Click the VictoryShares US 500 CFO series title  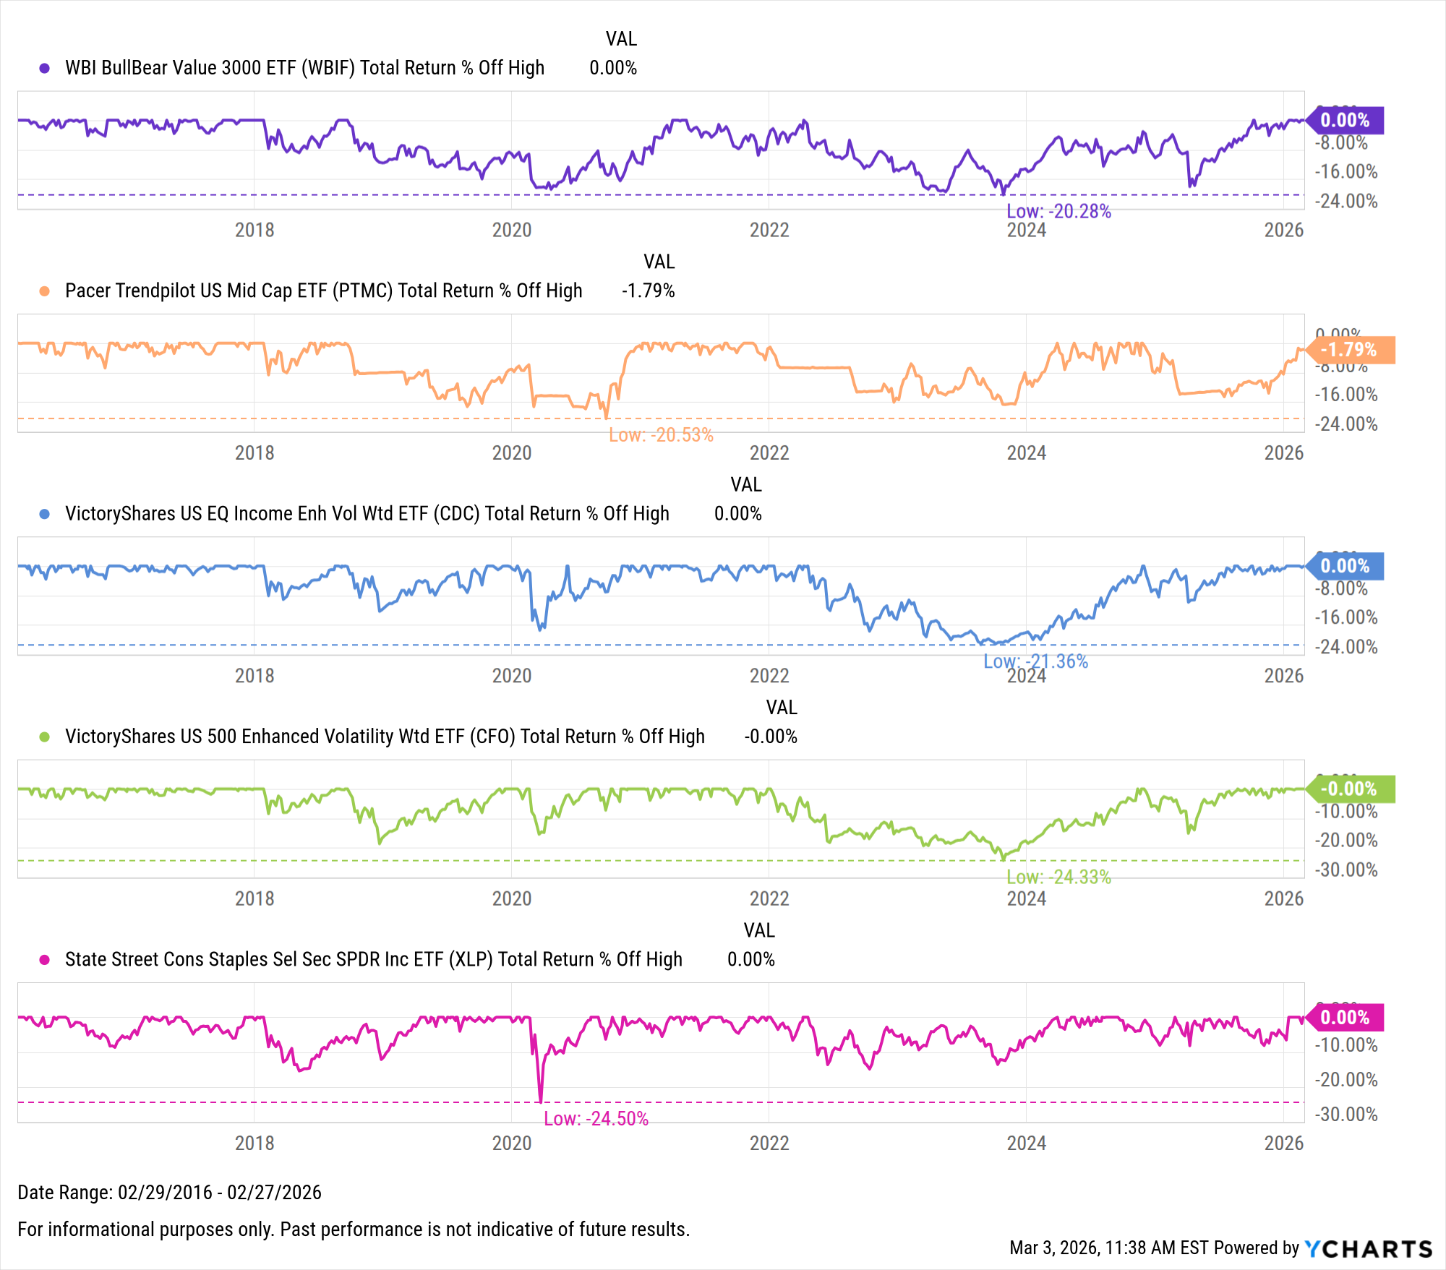pos(385,737)
